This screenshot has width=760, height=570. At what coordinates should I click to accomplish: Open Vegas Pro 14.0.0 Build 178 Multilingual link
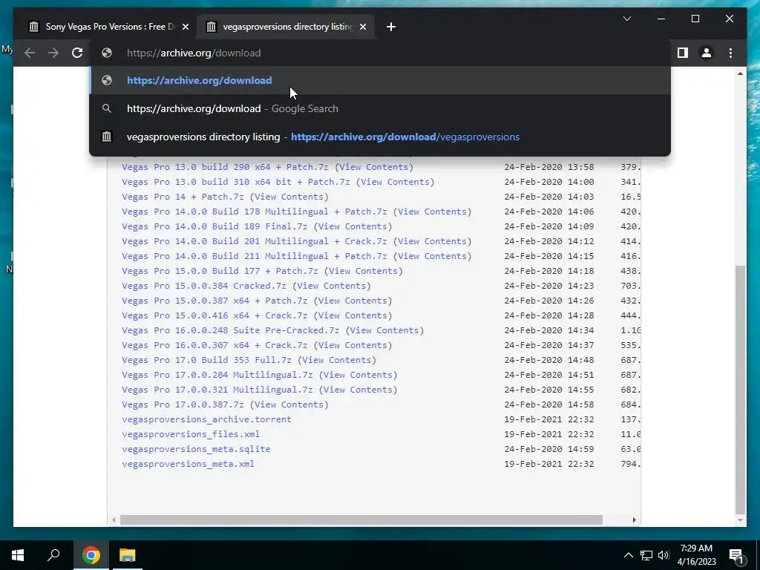[x=255, y=212]
